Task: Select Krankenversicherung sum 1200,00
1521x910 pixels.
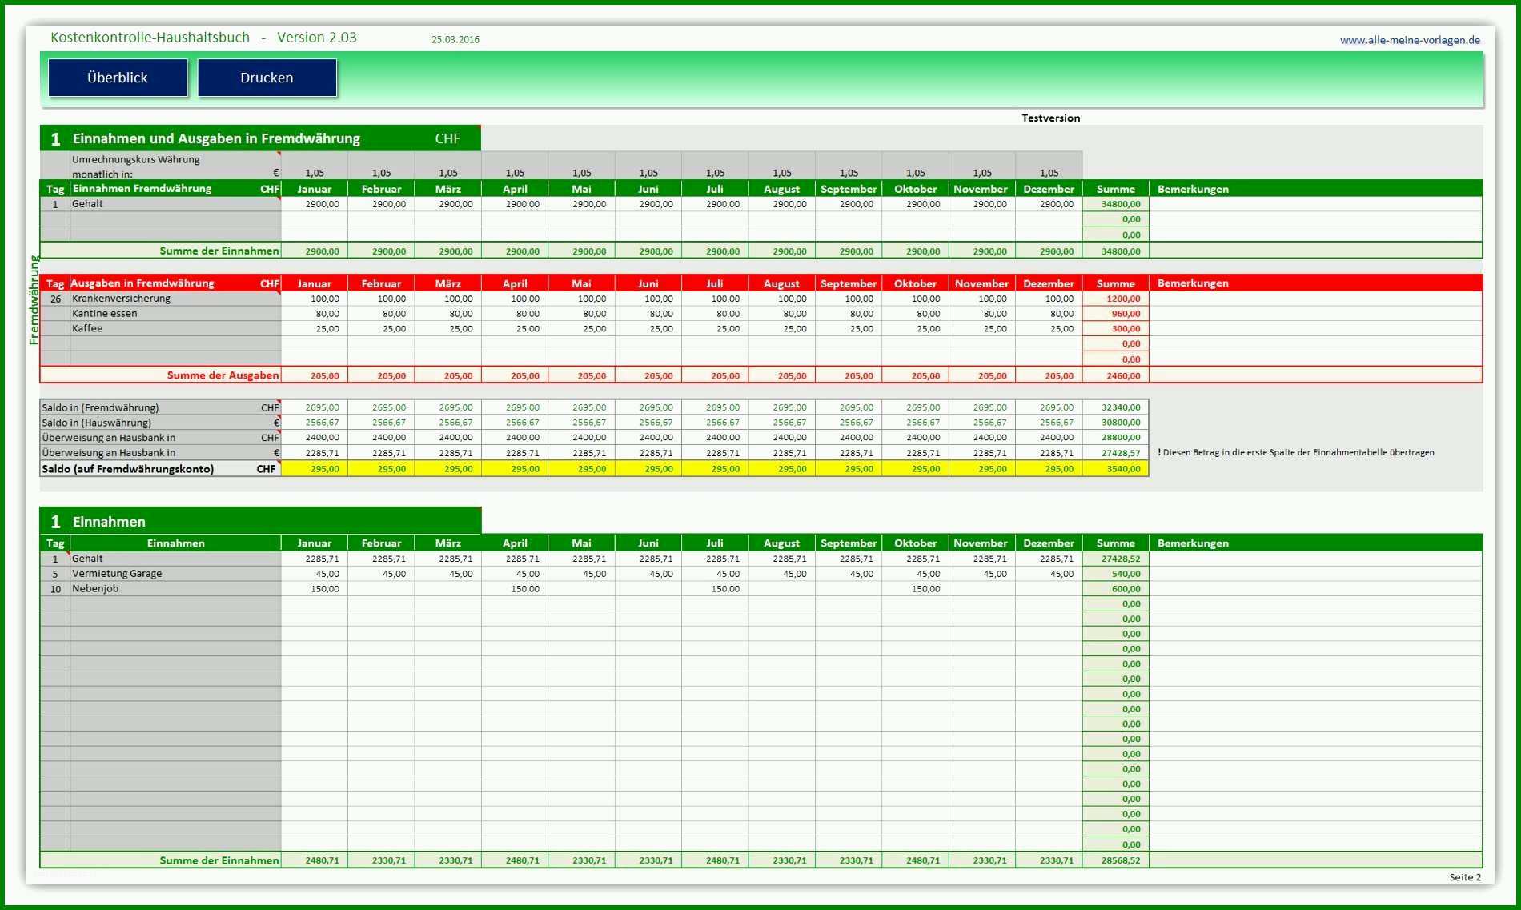Action: (x=1115, y=299)
